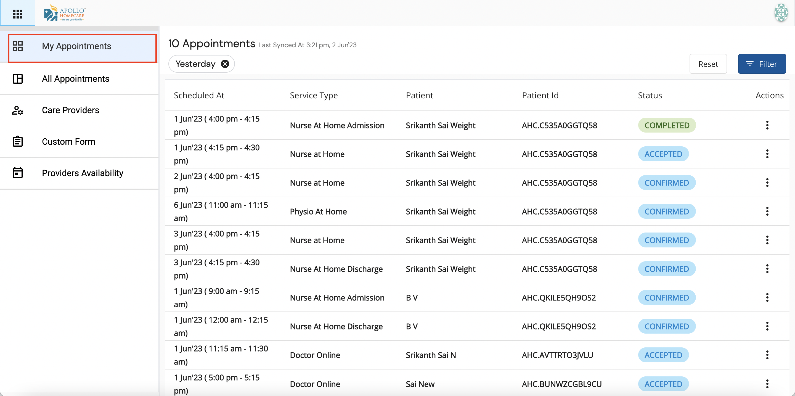Open the app grid launcher icon
795x396 pixels.
18,14
